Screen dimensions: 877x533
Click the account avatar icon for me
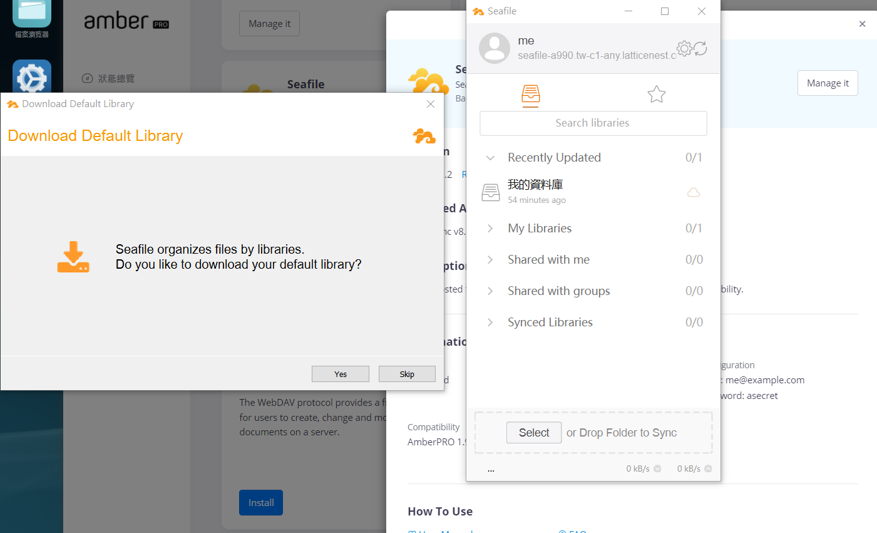coord(495,48)
